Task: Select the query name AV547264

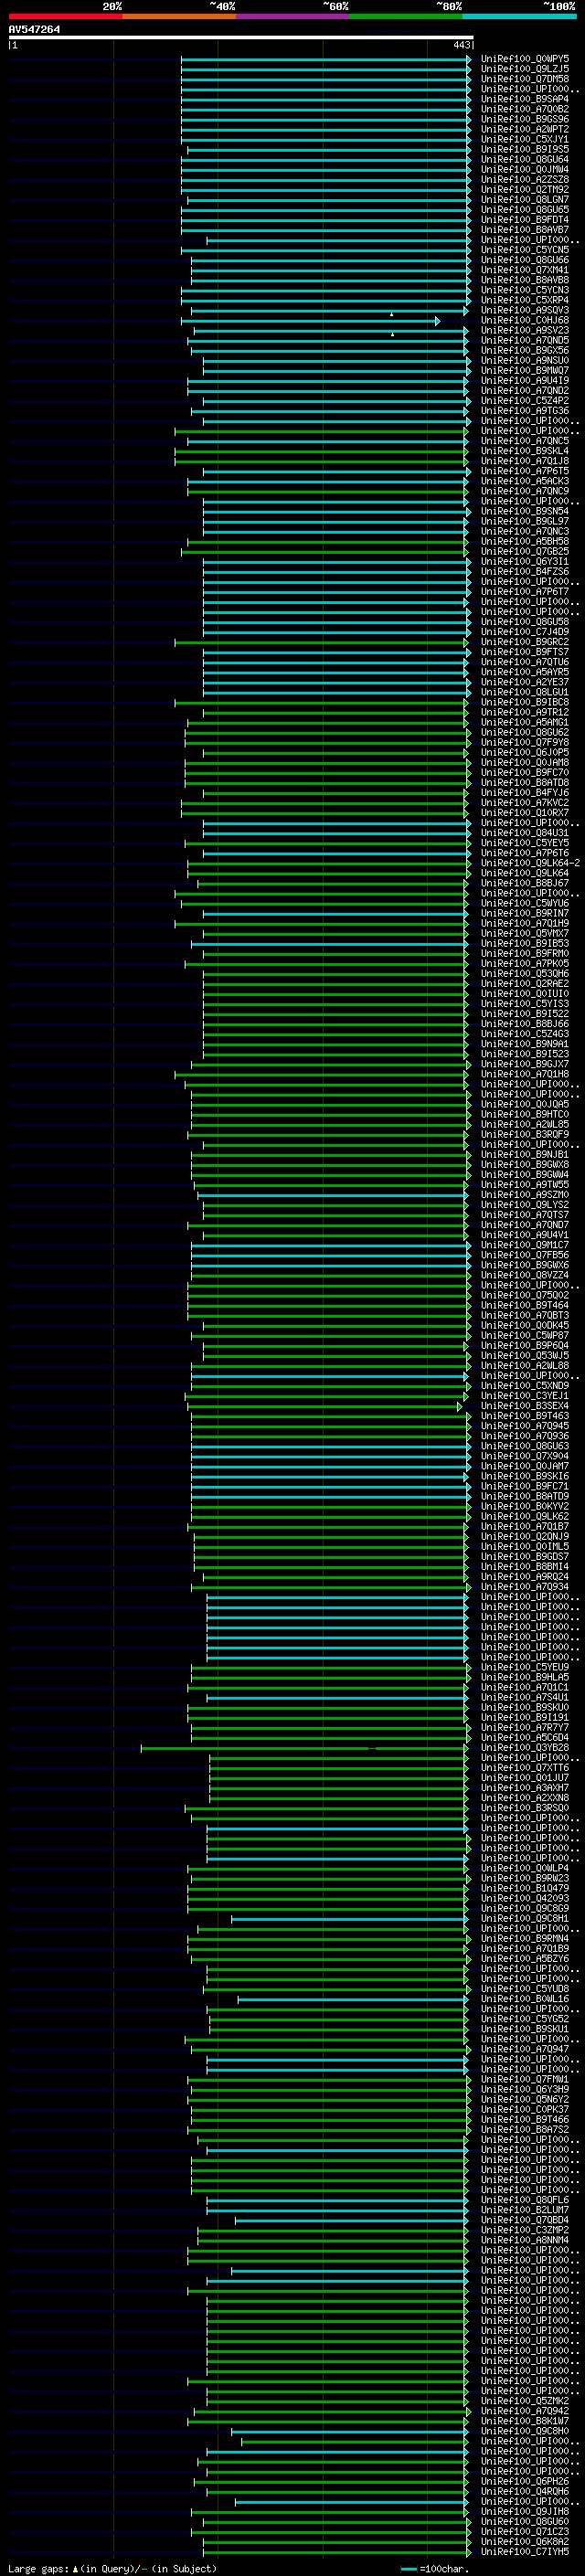Action: coord(34,30)
